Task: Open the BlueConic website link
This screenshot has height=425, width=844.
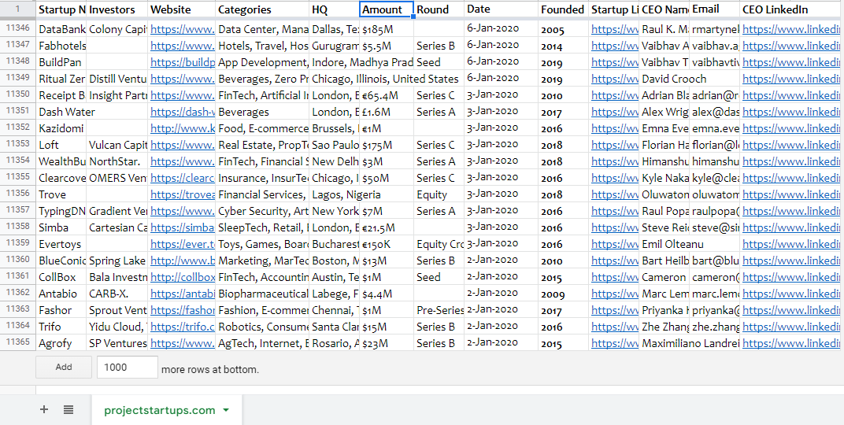Action: [183, 261]
